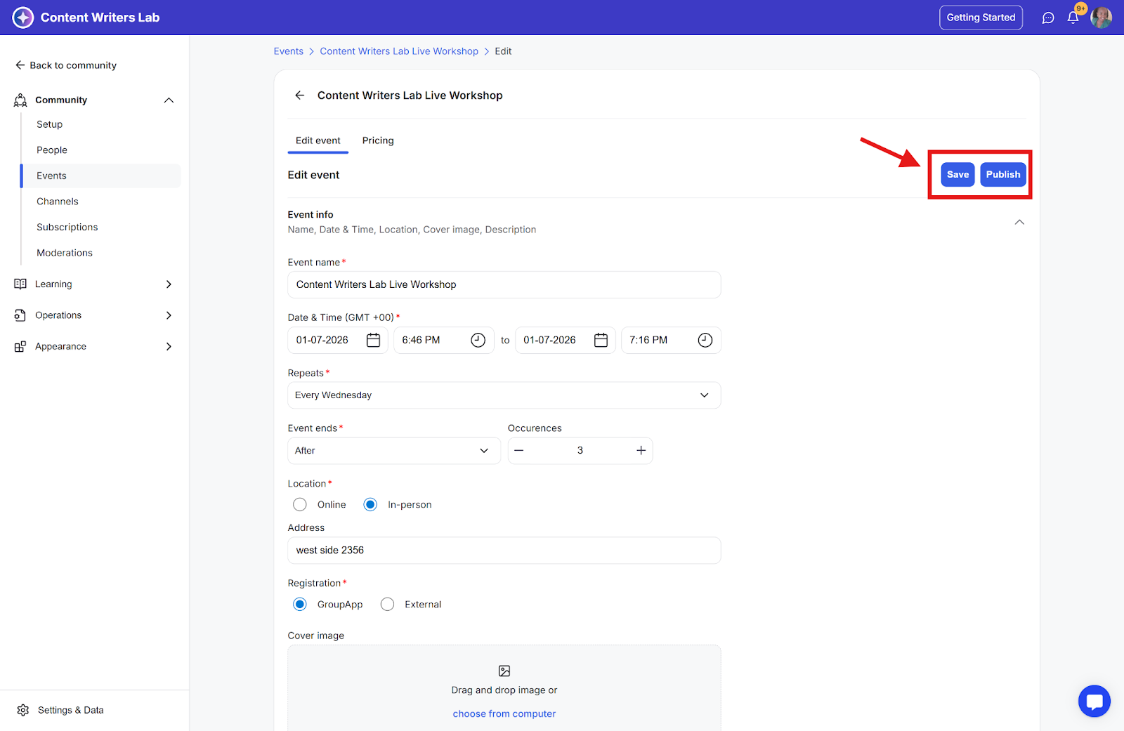Select the Online location option

pos(300,505)
